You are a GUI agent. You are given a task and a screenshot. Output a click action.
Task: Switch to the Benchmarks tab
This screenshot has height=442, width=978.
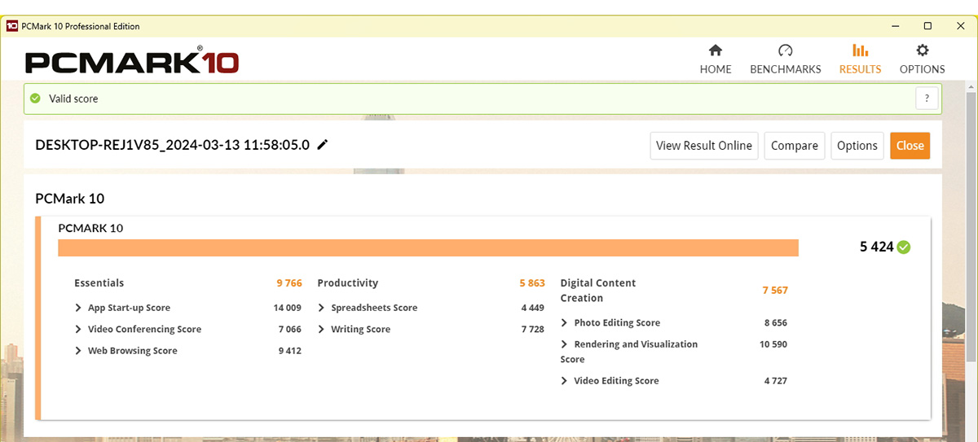click(785, 59)
